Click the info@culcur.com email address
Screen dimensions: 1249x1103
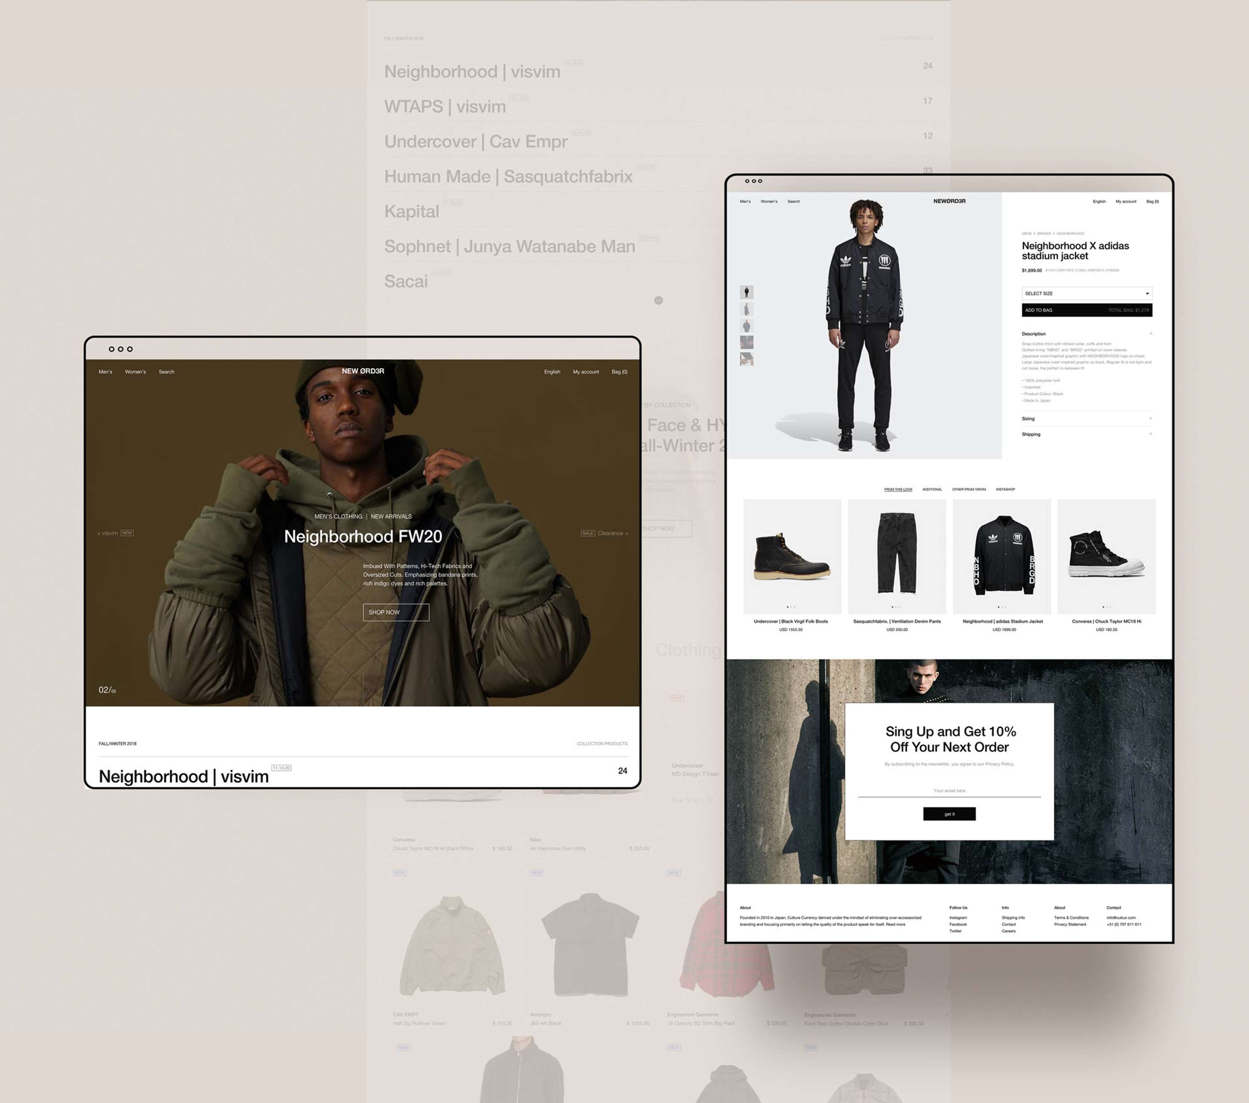pos(1121,918)
